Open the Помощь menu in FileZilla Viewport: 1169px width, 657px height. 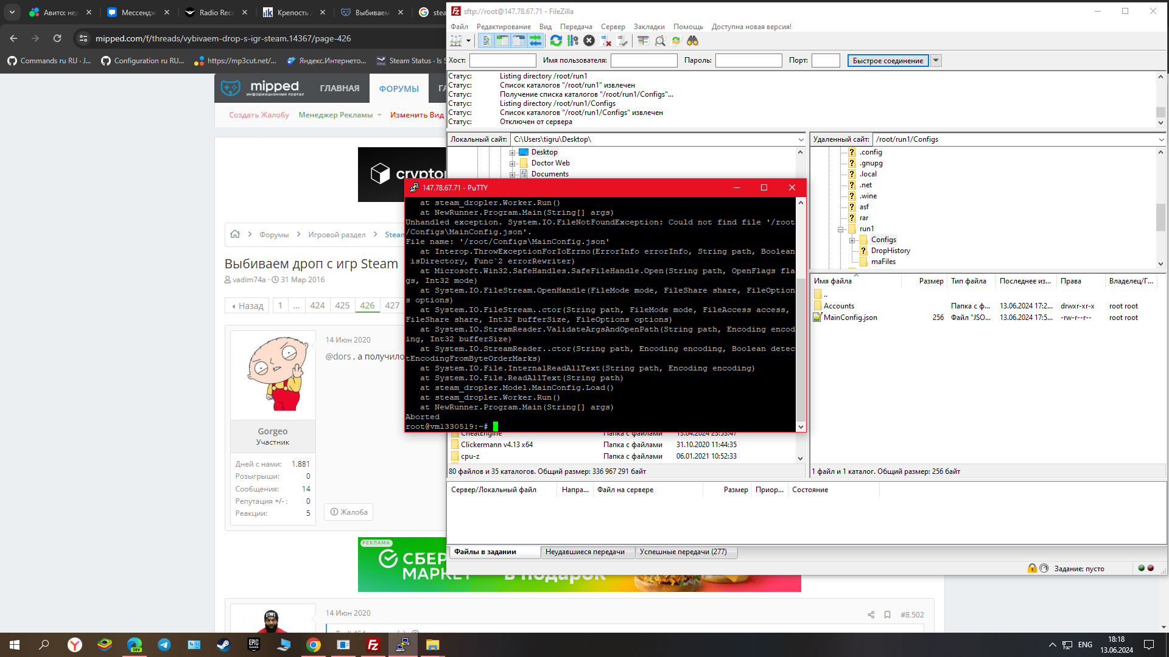pos(688,27)
